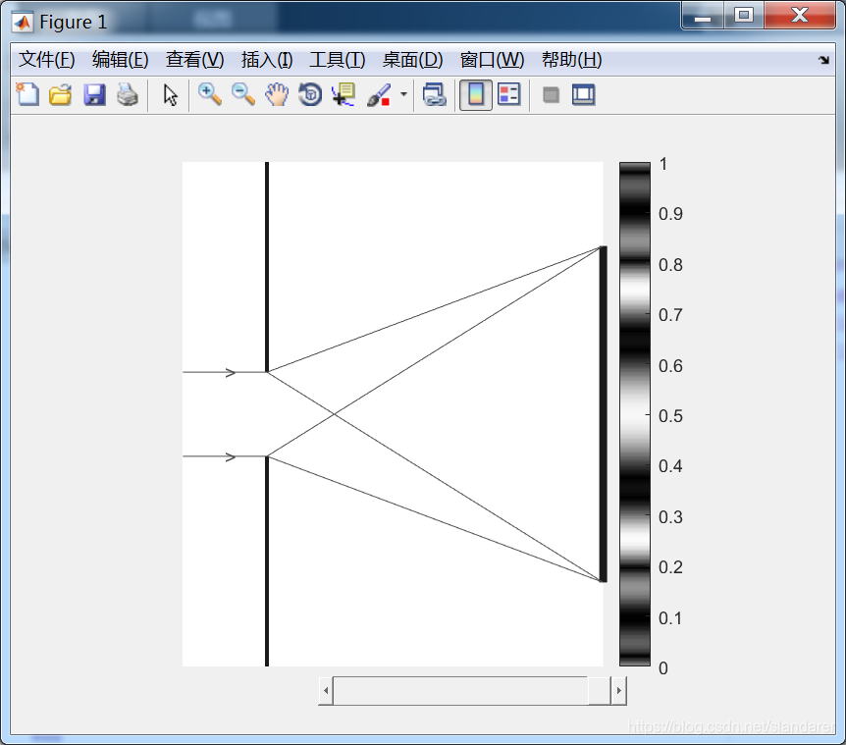
Task: Click the upper arrow marker on incoming ray
Action: 231,372
